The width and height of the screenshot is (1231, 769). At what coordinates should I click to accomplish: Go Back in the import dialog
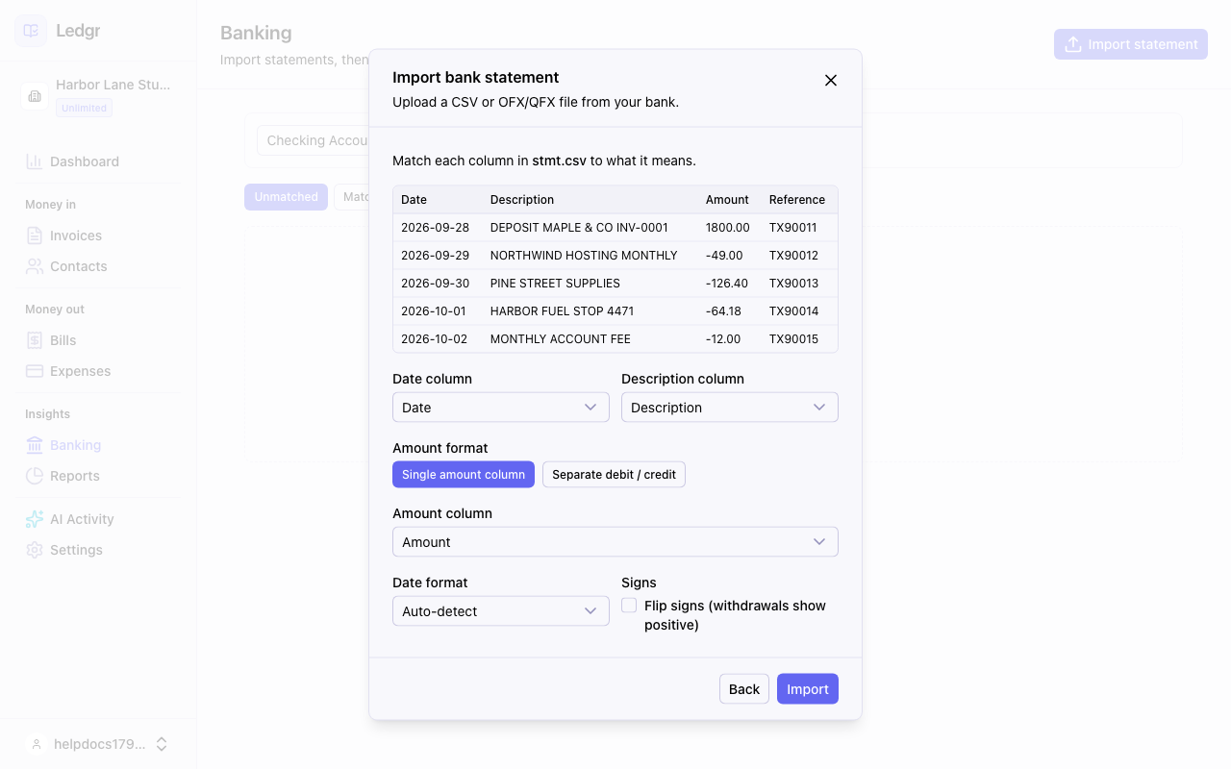(x=744, y=689)
